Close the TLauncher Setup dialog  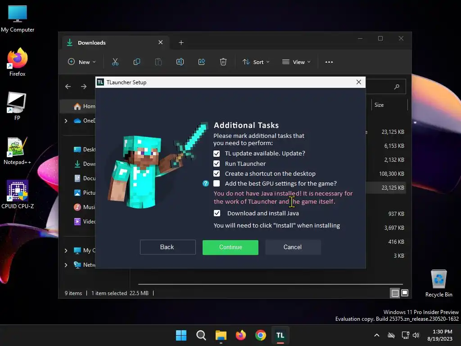coord(359,82)
